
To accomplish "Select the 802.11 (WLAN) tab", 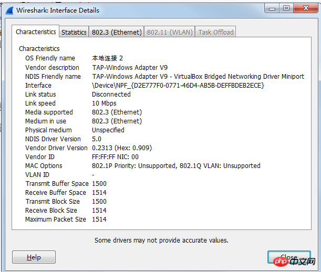I will (x=170, y=32).
